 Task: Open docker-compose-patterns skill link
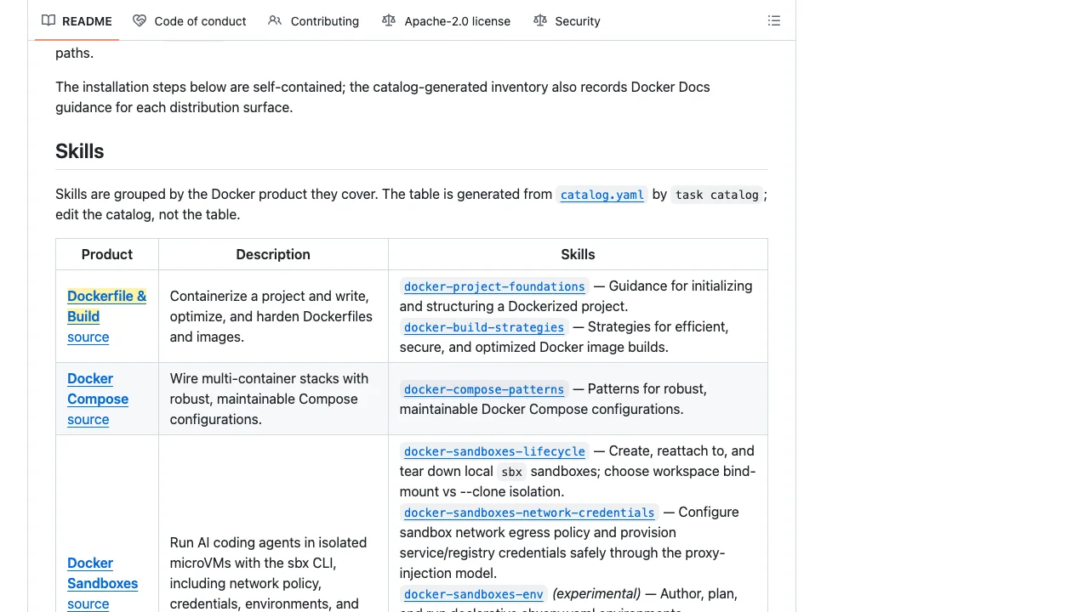tap(484, 389)
